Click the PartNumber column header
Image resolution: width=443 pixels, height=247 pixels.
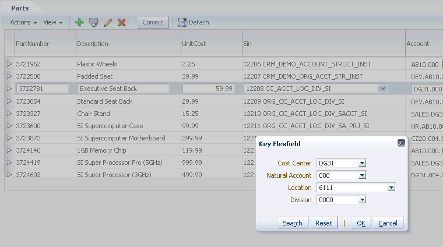[45, 44]
